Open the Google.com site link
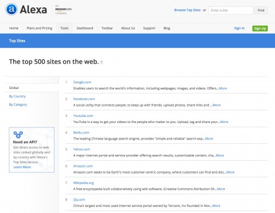 82,82
